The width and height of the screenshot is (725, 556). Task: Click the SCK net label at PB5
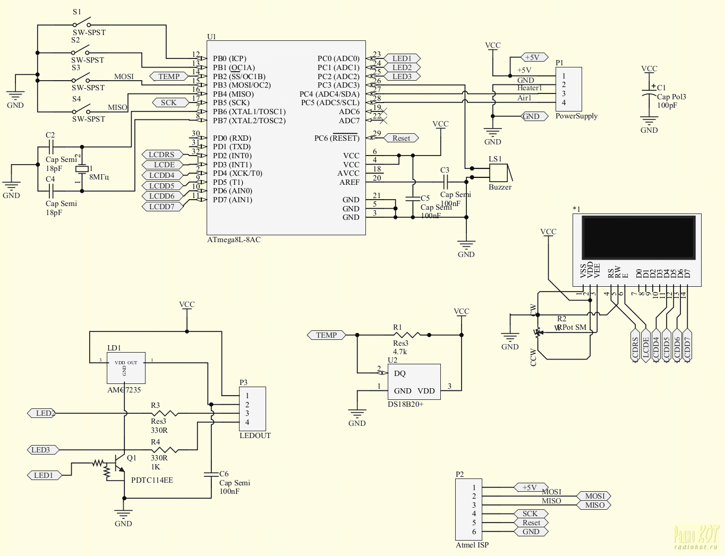pos(169,102)
